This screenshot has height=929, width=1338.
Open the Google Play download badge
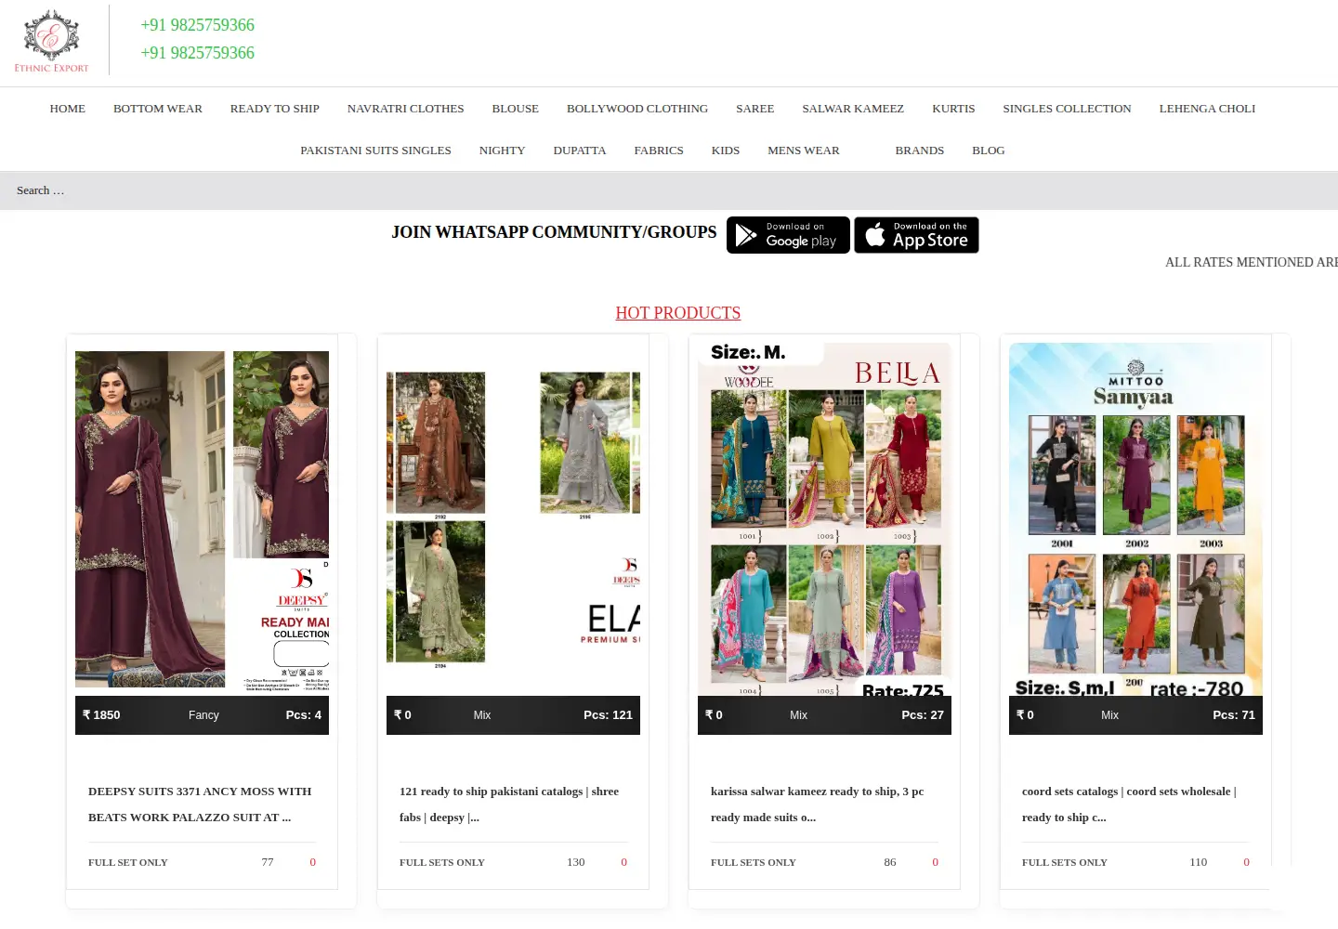(788, 235)
